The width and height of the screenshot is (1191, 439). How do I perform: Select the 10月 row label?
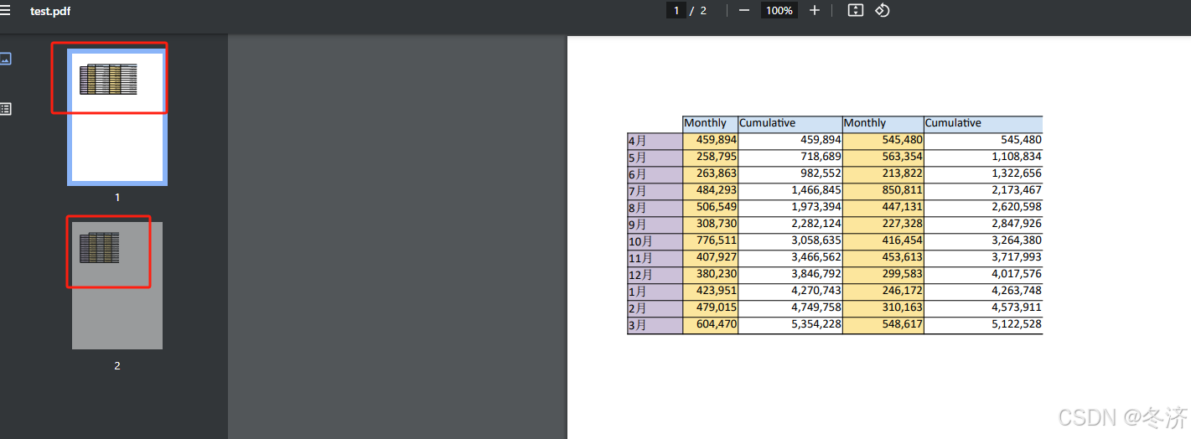[x=640, y=241]
